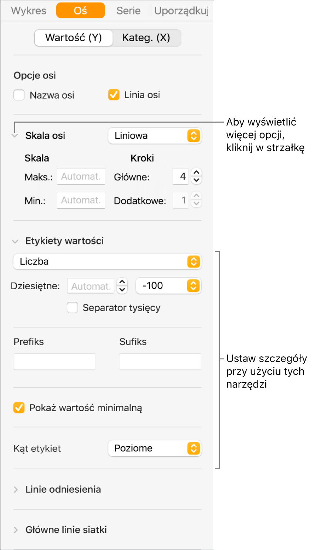This screenshot has width=313, height=550.
Task: Switch to the Serie tab
Action: pyautogui.click(x=128, y=11)
